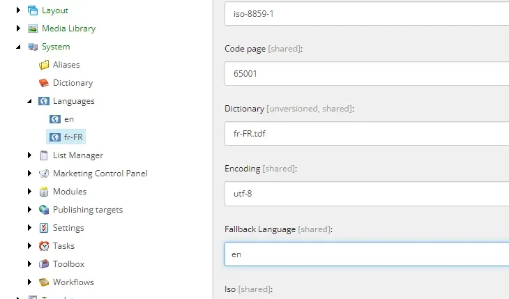The image size is (509, 299).
Task: Click the Modules jar icon
Action: coord(44,192)
